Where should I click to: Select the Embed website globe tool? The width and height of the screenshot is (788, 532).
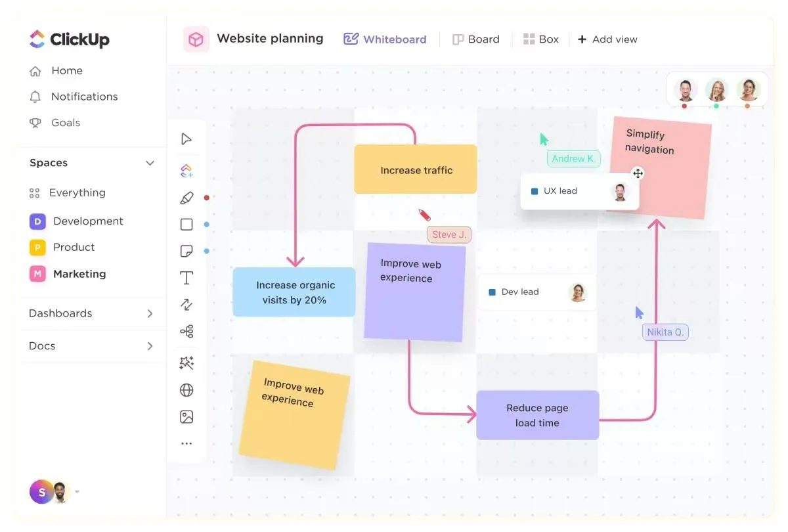(x=186, y=390)
